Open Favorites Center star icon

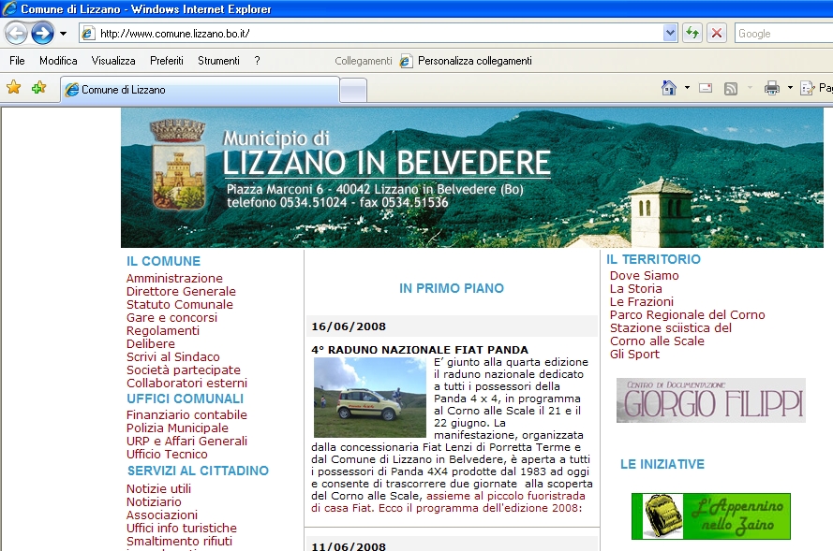(x=14, y=88)
